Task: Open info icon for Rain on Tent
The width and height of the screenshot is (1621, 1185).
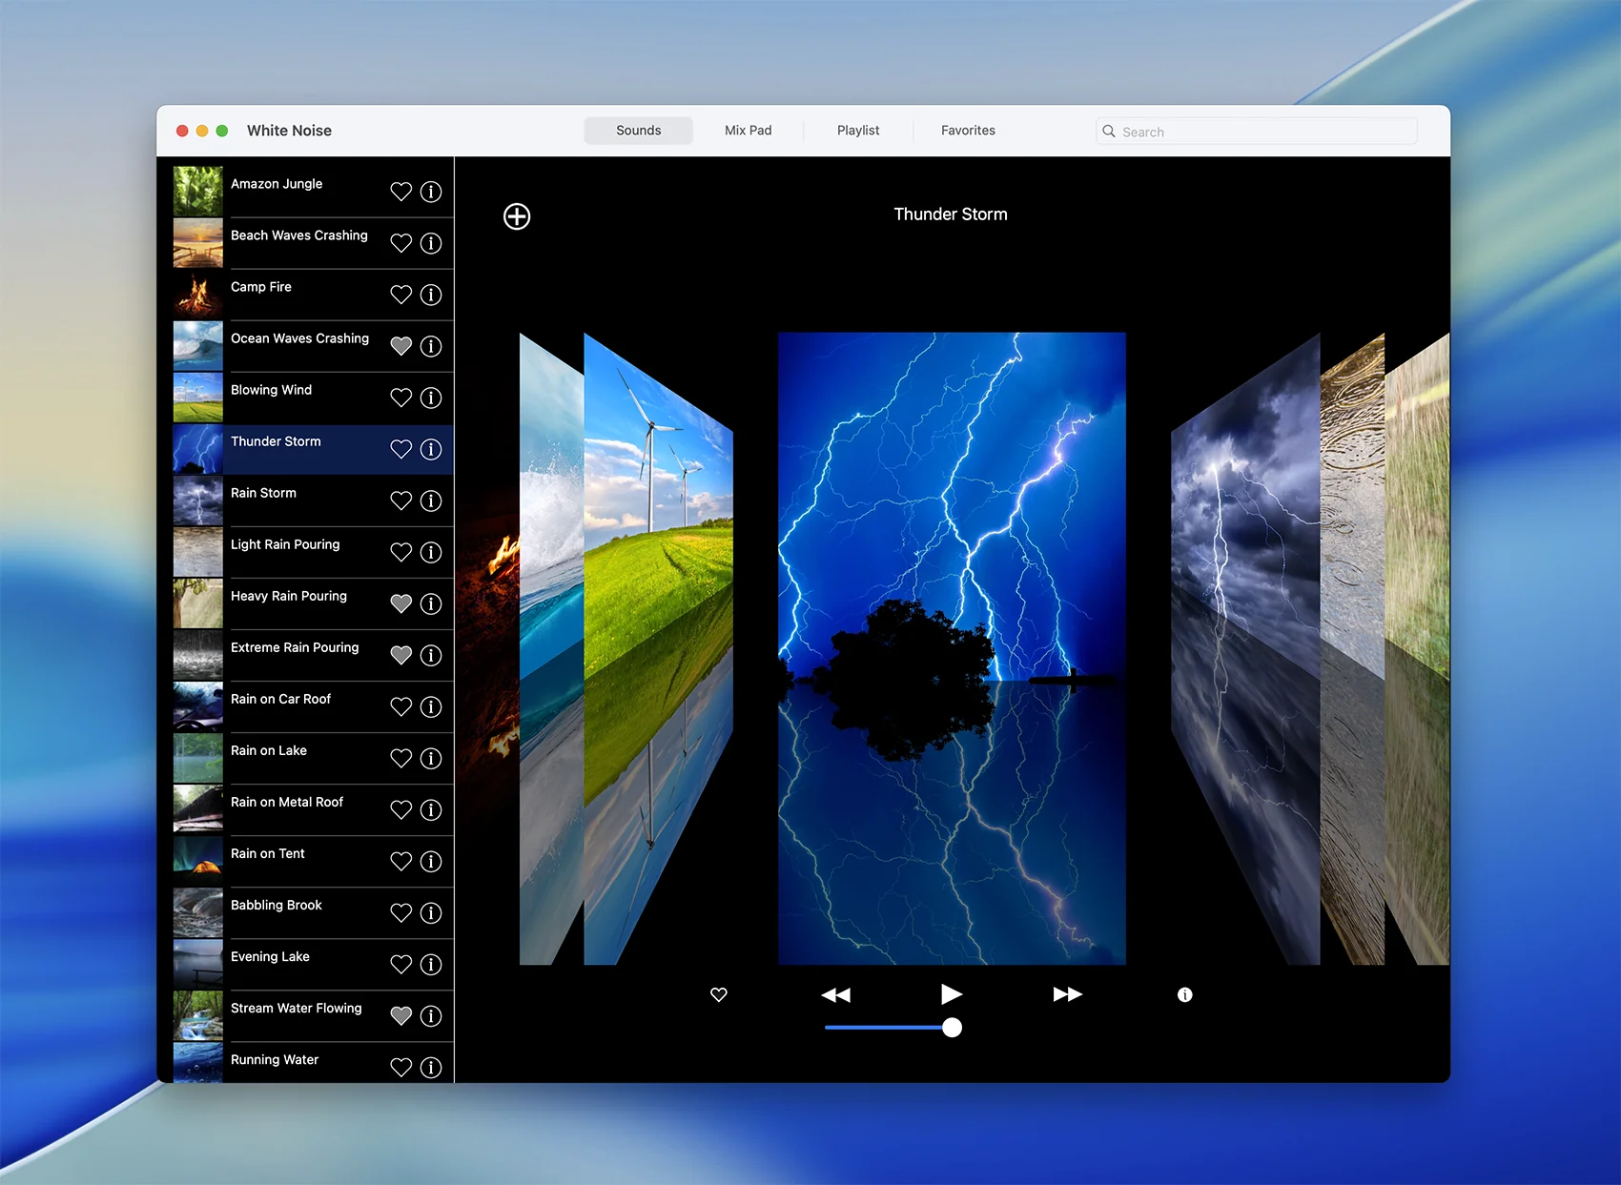Action: pyautogui.click(x=431, y=862)
